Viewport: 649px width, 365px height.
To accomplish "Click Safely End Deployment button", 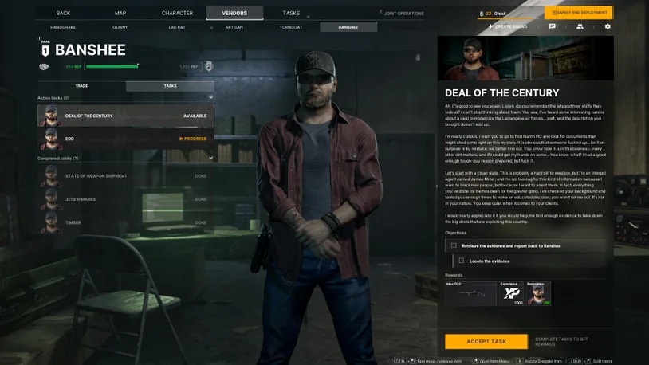I will 579,13.
